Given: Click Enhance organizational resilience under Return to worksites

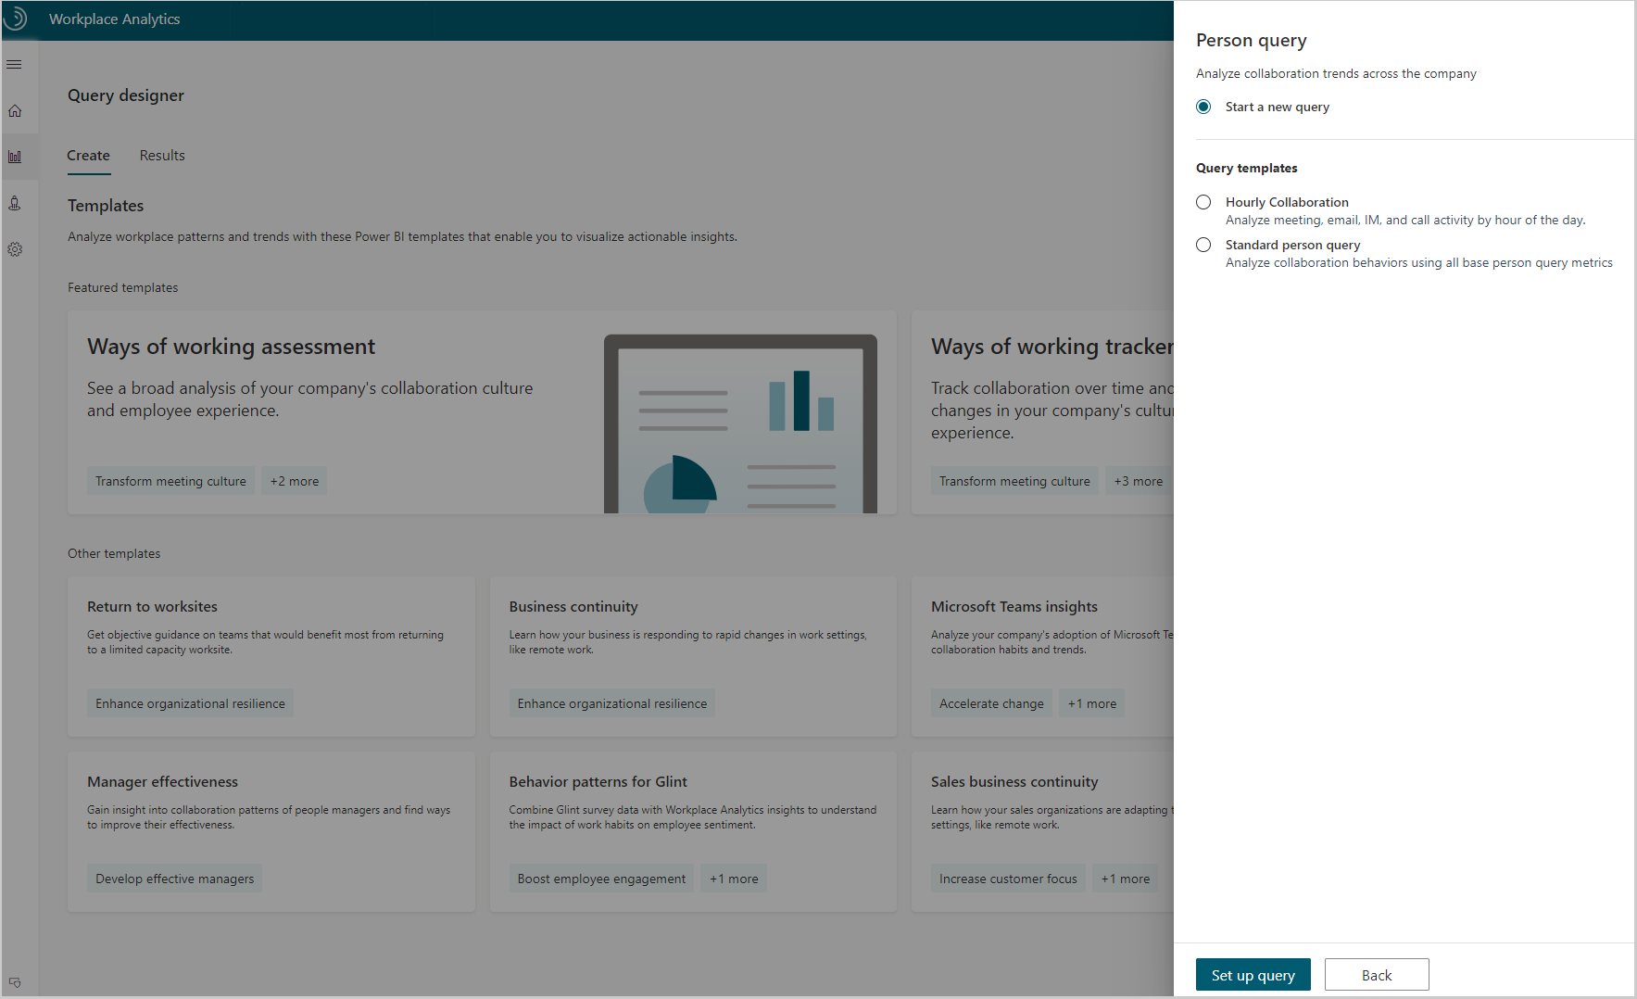Looking at the screenshot, I should [190, 703].
